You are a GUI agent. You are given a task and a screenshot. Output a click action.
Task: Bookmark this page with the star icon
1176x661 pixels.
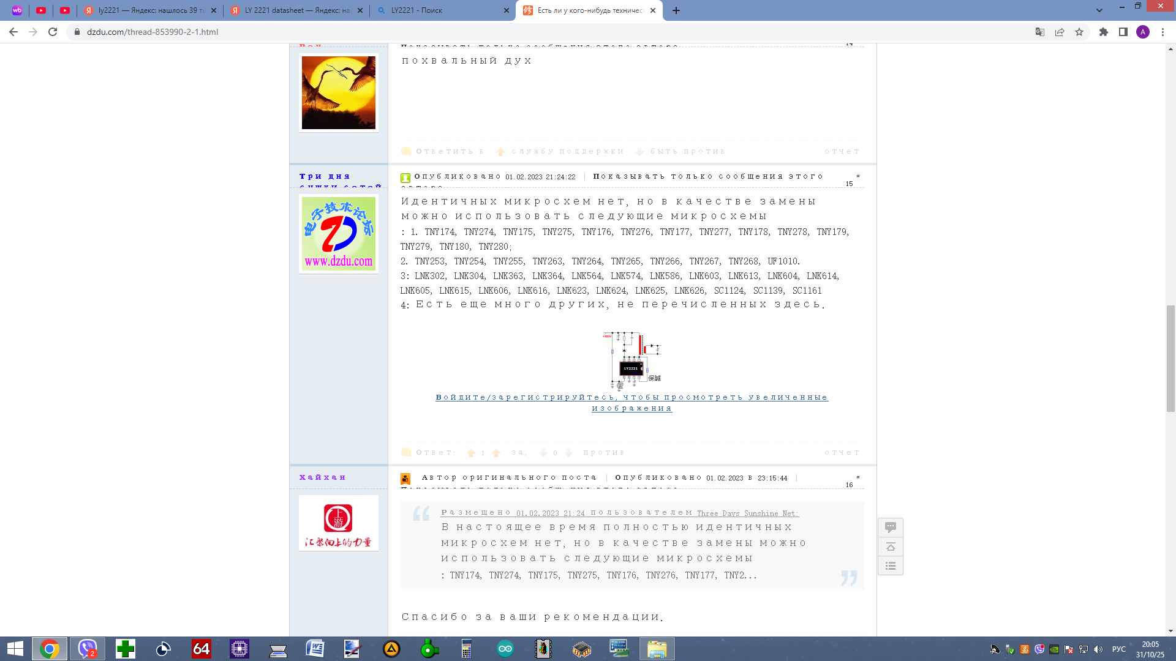[1079, 32]
